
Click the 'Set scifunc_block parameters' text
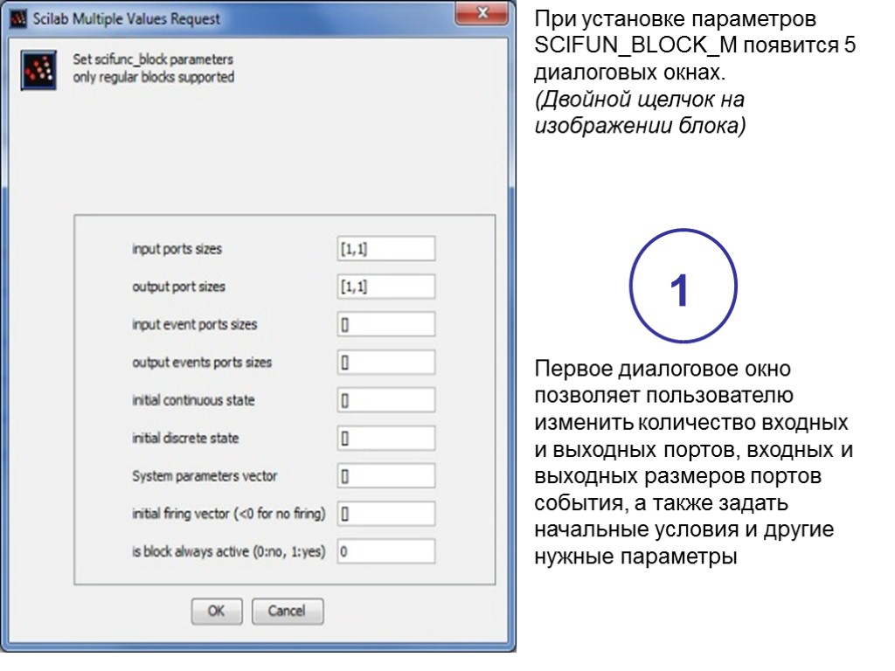pos(153,59)
